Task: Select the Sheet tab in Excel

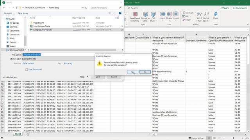Action: pyautogui.click(x=18, y=134)
